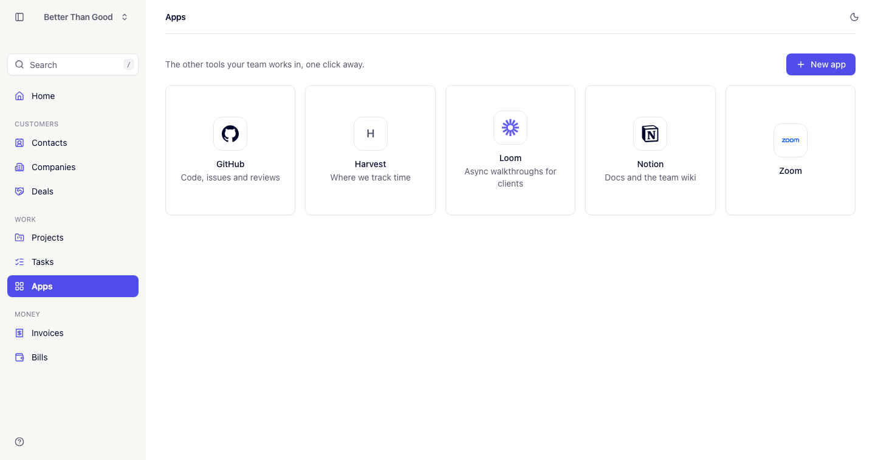Viewport: 875px width, 460px height.
Task: Toggle dark mode with the moon icon
Action: (854, 17)
